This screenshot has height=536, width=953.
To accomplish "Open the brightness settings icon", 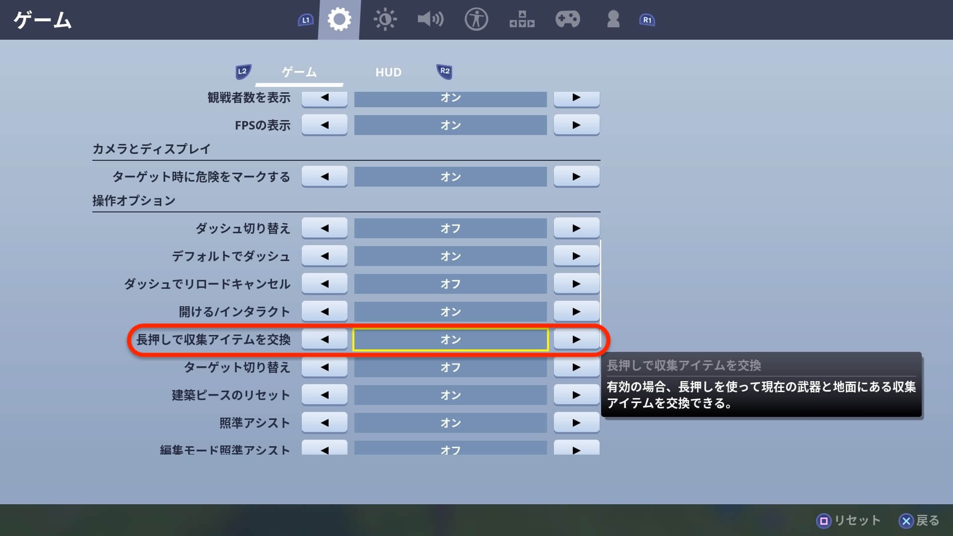I will pyautogui.click(x=385, y=20).
